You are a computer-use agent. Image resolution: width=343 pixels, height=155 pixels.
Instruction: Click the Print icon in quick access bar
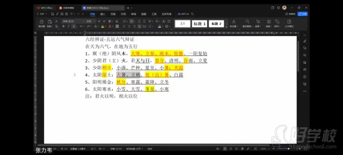[x=62, y=14]
